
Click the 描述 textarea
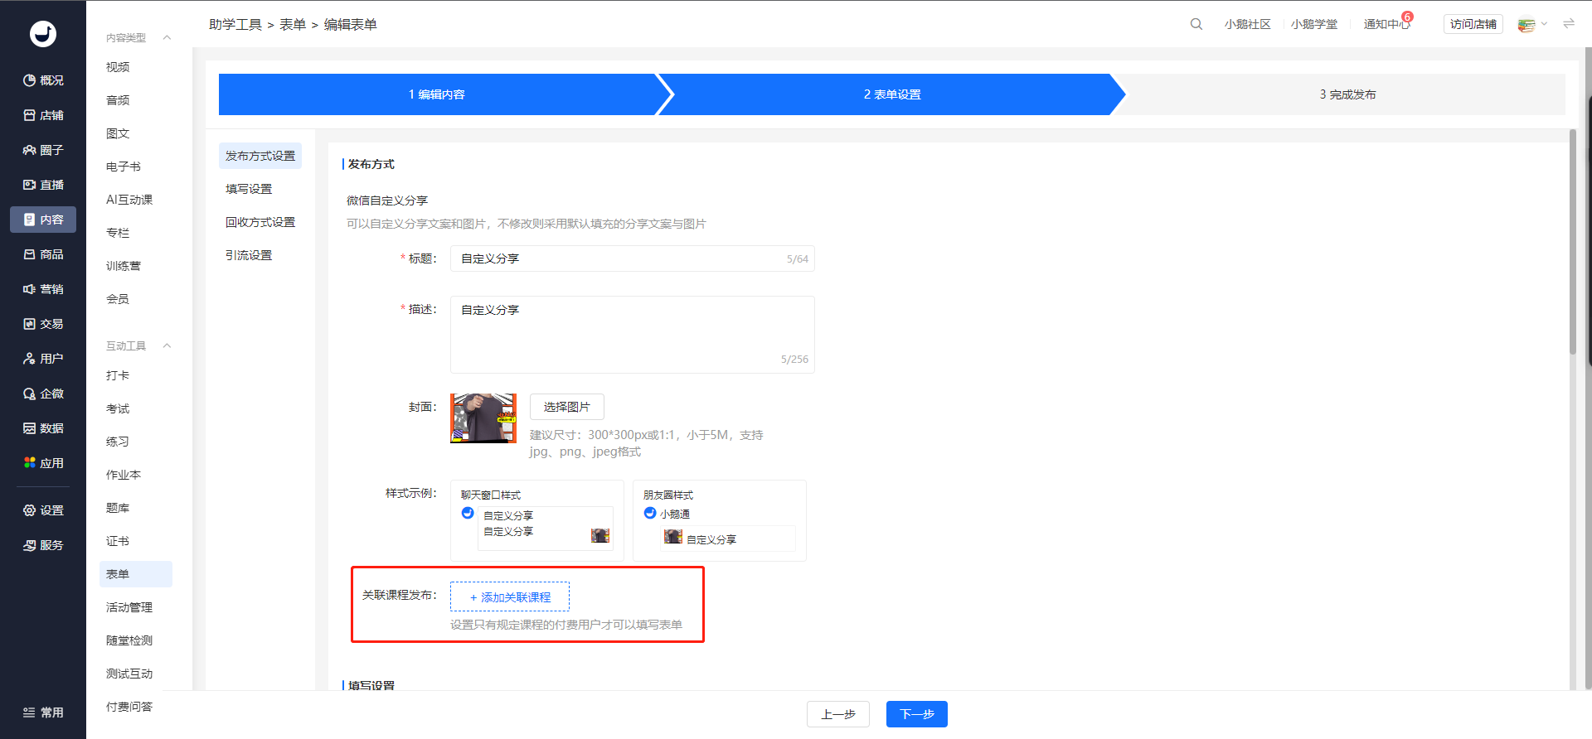tap(633, 335)
